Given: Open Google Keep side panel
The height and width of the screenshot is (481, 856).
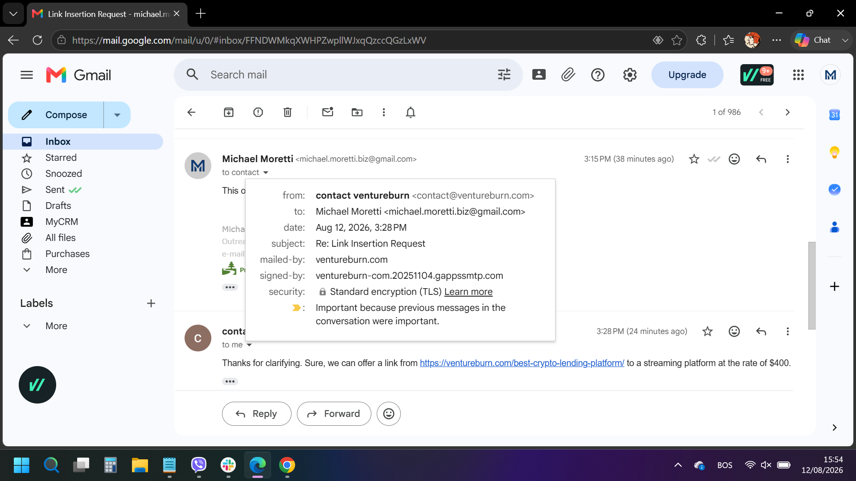Looking at the screenshot, I should point(835,152).
